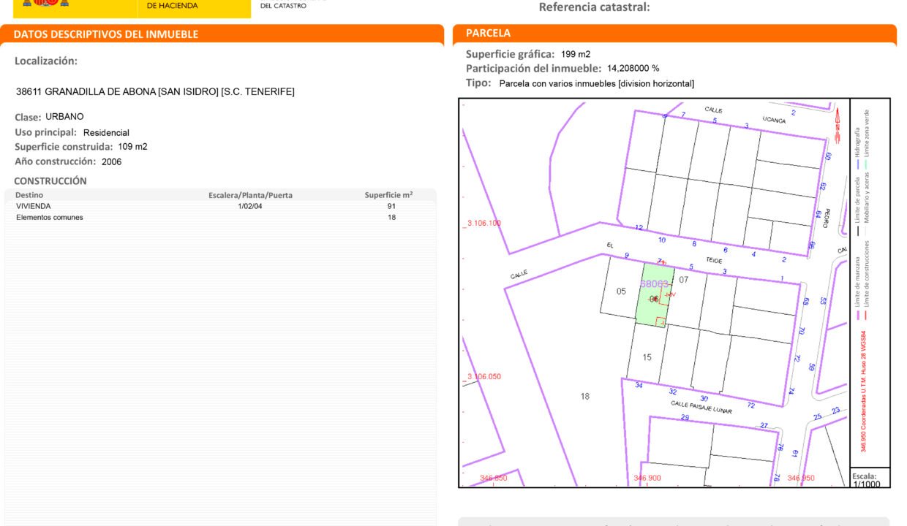Click 'Parcela con varios inmuebles [division horizontal]'
The height and width of the screenshot is (526, 907).
tap(597, 84)
